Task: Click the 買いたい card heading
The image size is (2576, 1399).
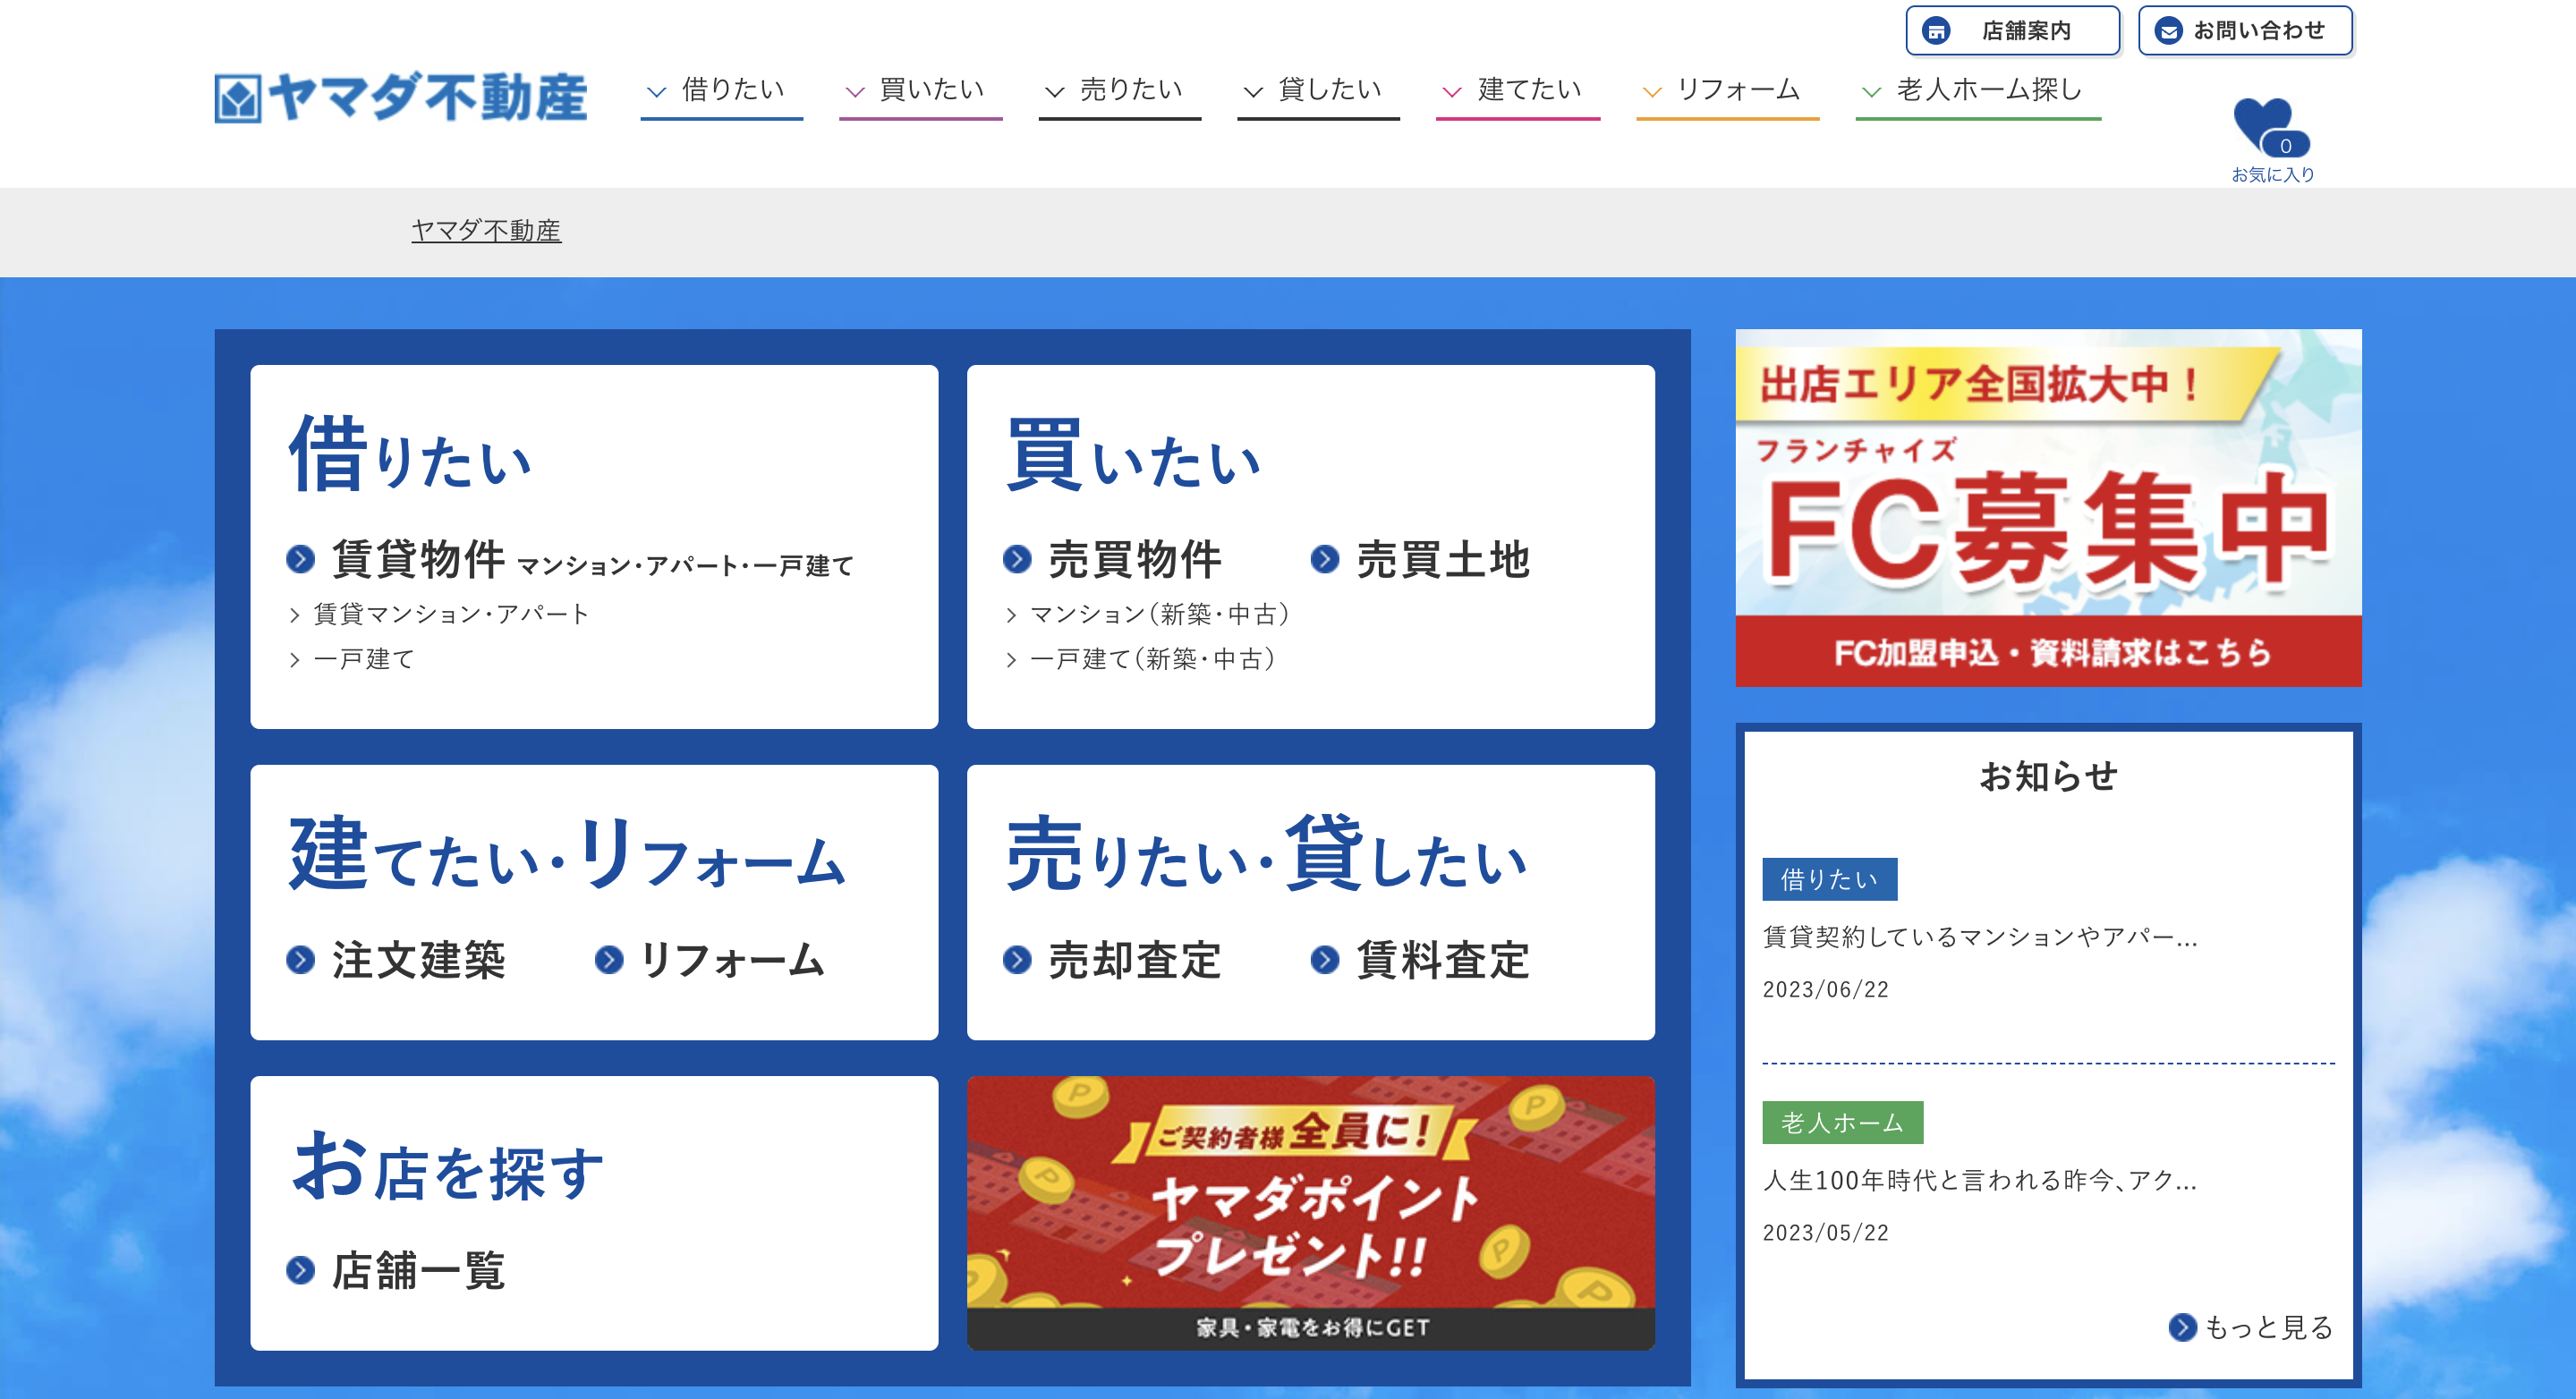Action: click(x=1133, y=455)
